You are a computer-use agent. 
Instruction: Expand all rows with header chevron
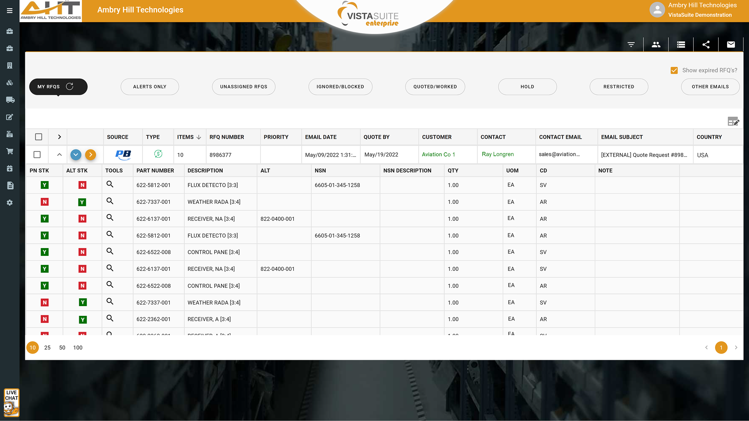click(59, 137)
